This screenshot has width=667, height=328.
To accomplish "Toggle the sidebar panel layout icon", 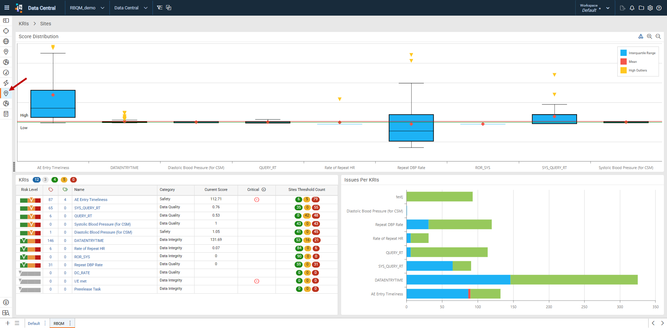I will [6, 20].
